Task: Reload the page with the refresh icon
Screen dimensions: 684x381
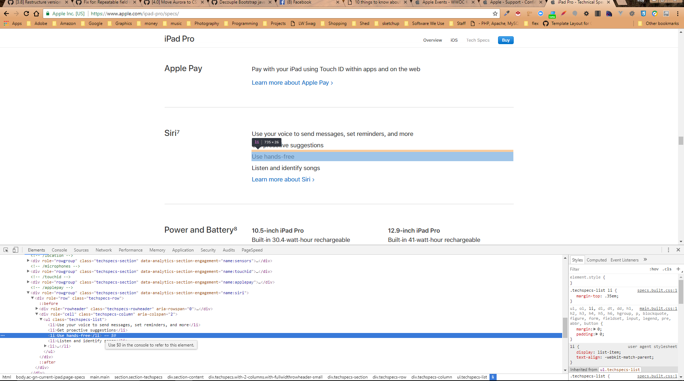Action: pos(26,14)
